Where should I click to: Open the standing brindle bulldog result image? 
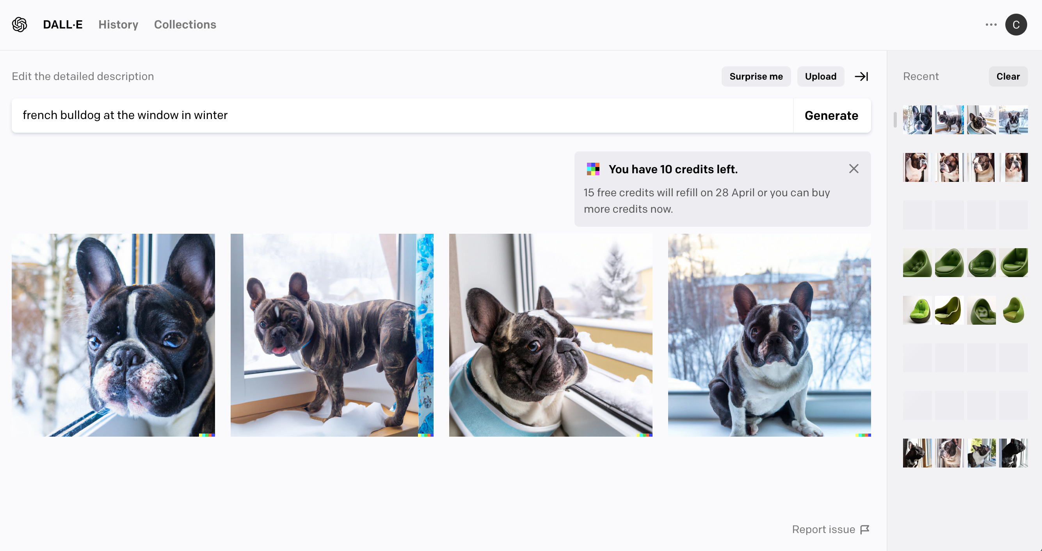332,335
